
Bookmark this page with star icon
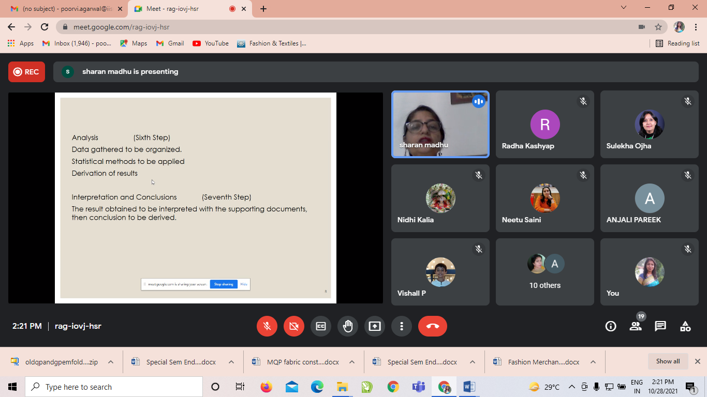click(658, 27)
